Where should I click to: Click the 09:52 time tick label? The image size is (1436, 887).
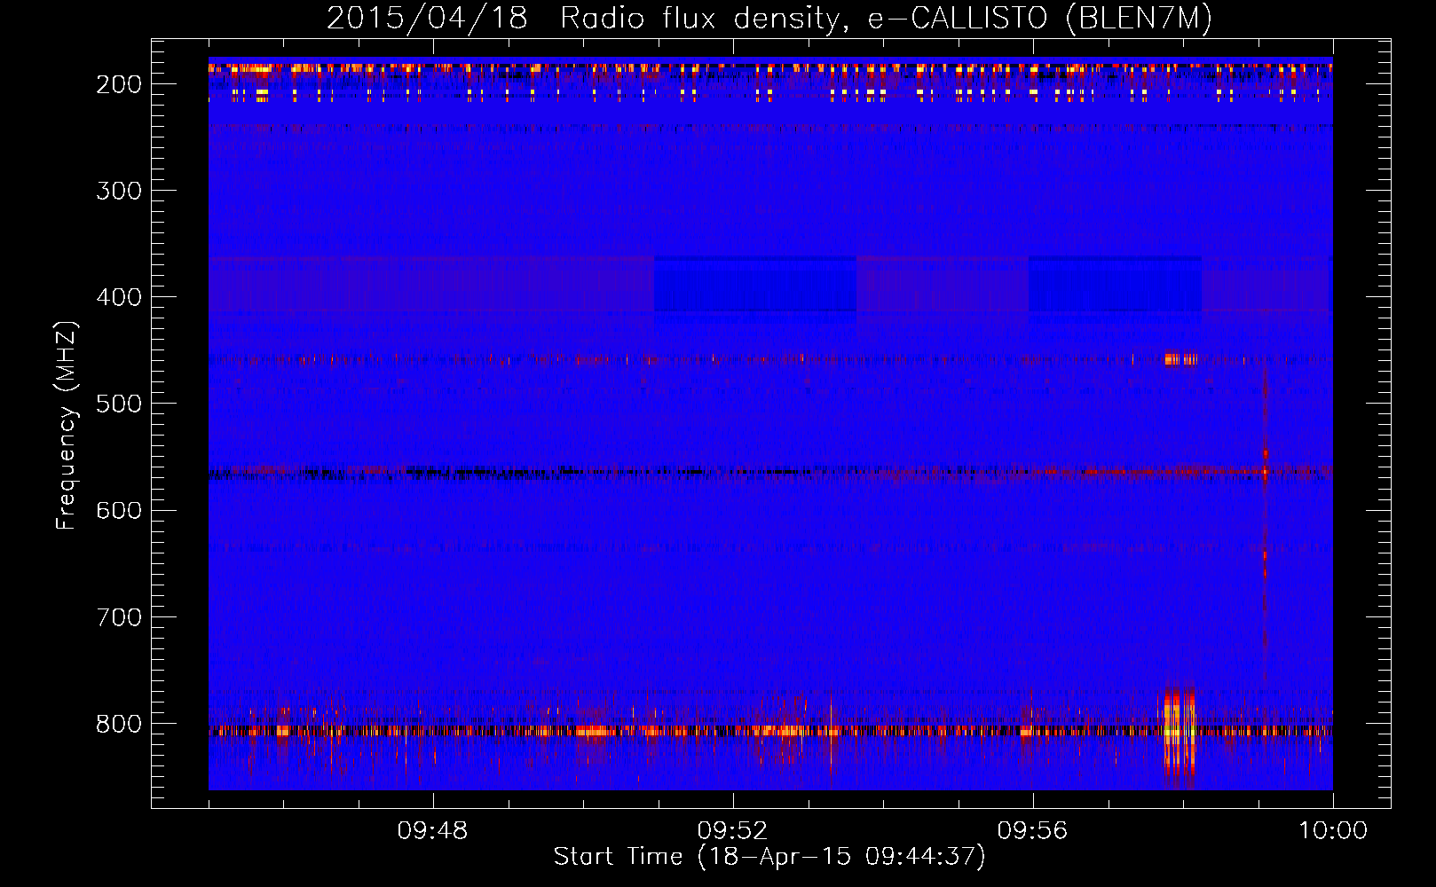coord(733,831)
